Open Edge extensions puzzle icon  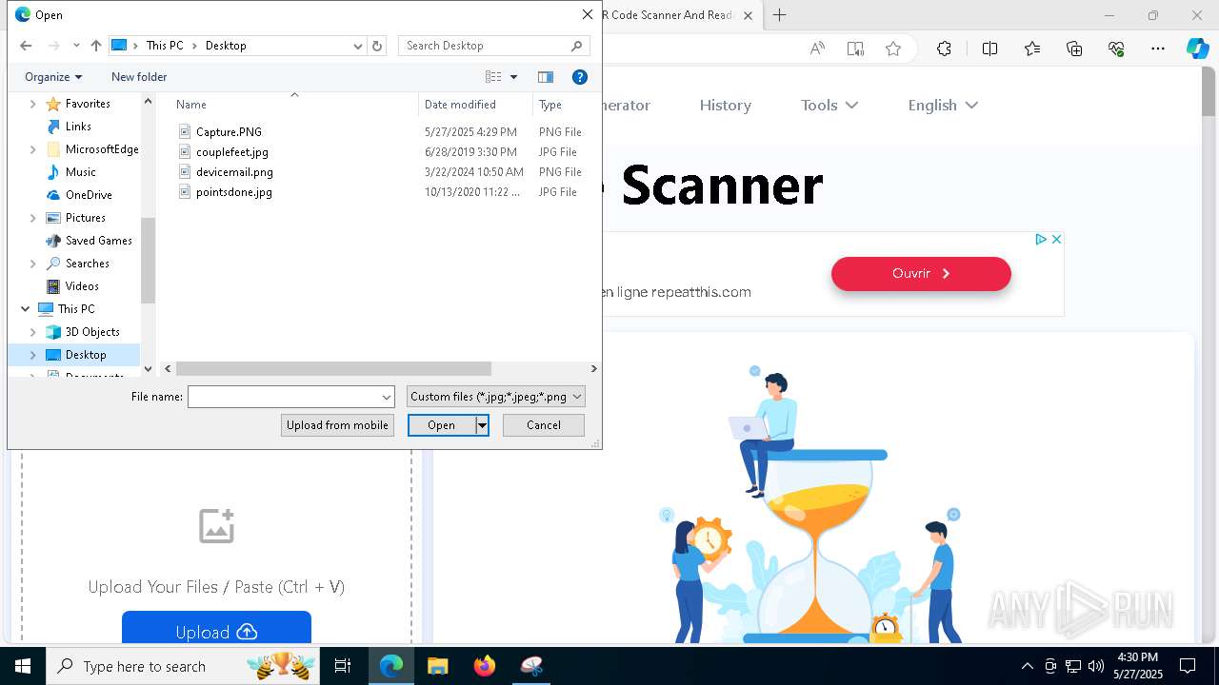944,49
